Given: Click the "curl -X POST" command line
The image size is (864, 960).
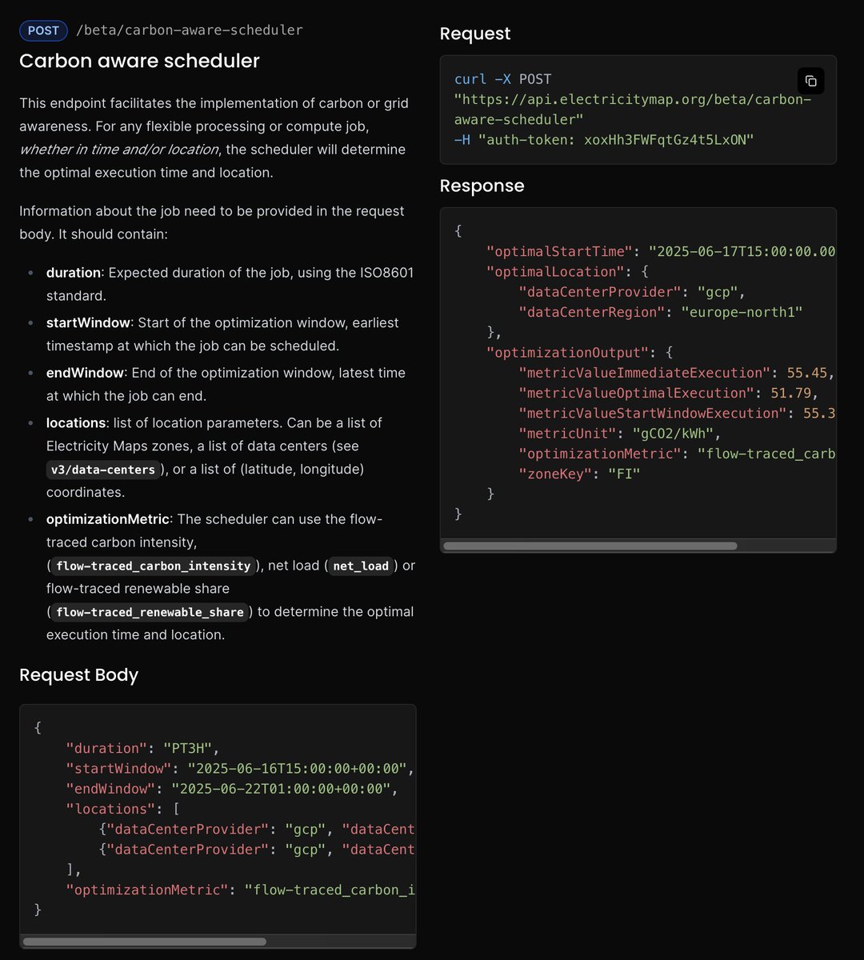Looking at the screenshot, I should (x=502, y=79).
